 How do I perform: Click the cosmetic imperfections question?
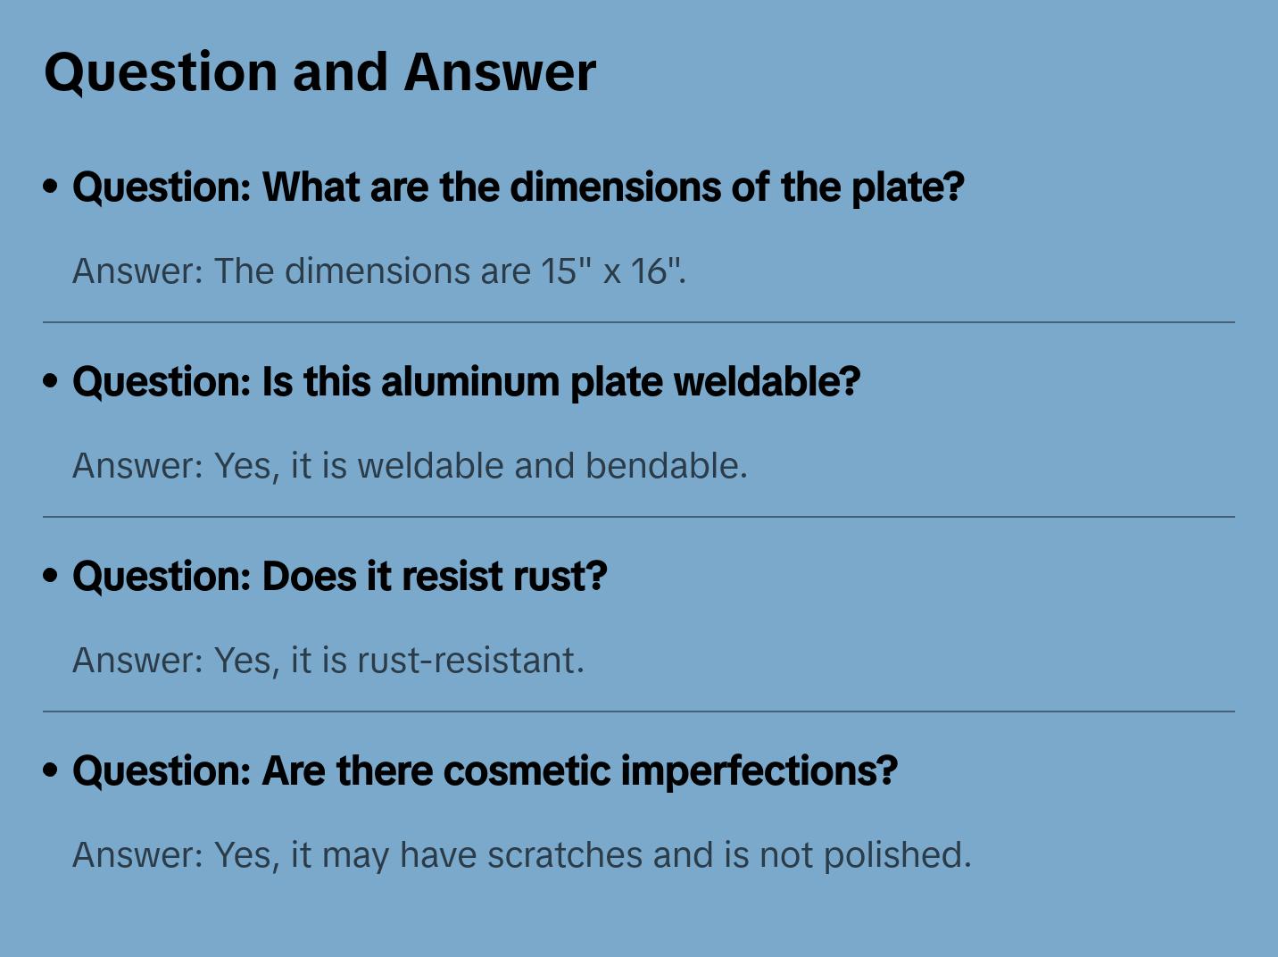click(x=485, y=771)
